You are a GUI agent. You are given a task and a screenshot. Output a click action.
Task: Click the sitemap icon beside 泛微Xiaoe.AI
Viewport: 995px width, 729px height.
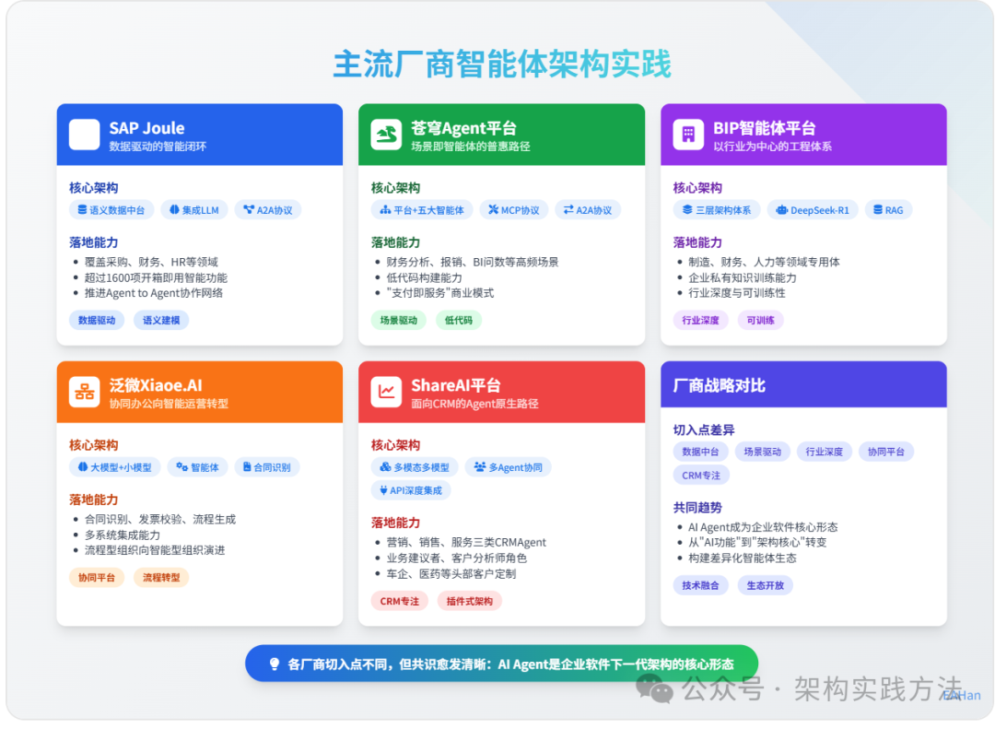pos(85,392)
